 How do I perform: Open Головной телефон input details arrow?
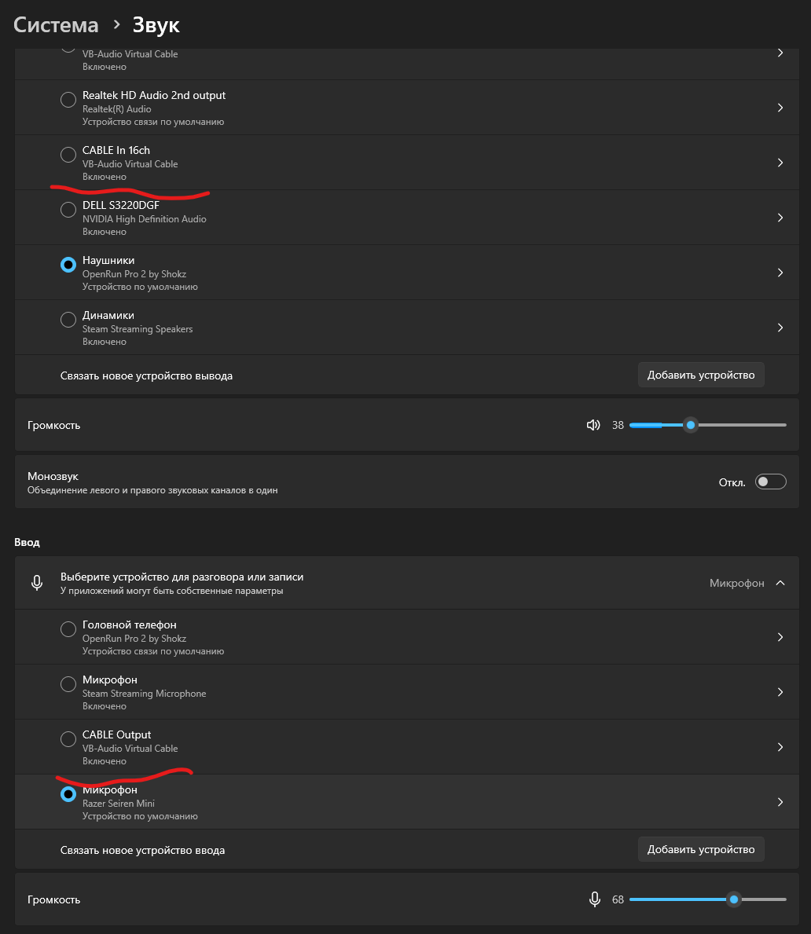(780, 637)
